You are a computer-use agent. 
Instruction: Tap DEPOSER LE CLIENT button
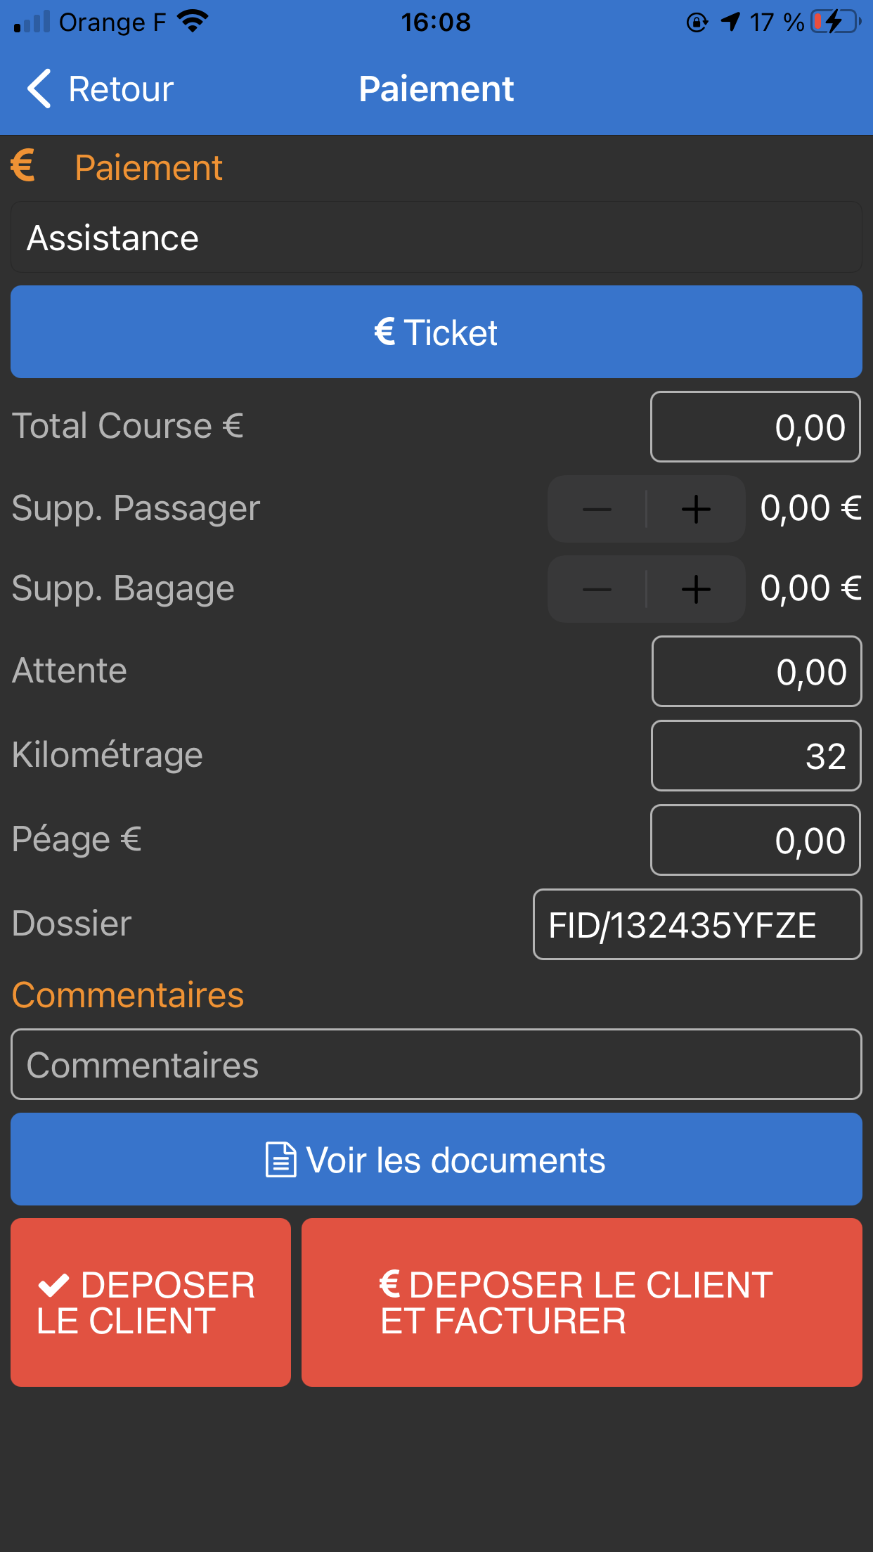pos(150,1302)
